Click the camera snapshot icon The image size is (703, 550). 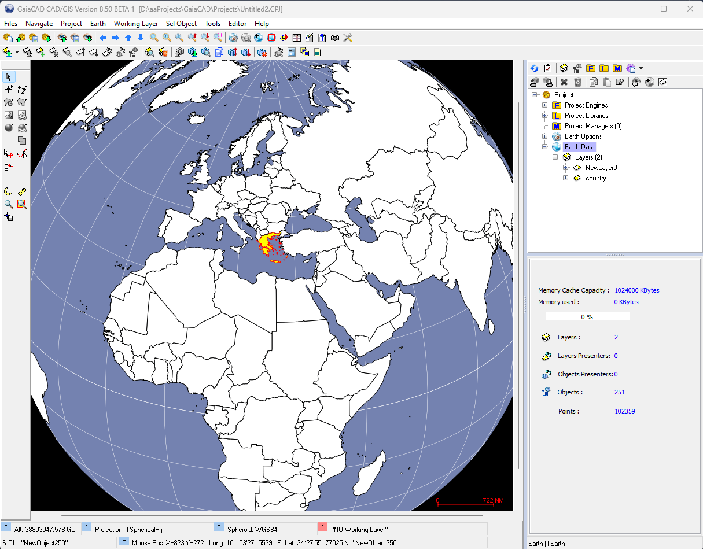(x=335, y=38)
